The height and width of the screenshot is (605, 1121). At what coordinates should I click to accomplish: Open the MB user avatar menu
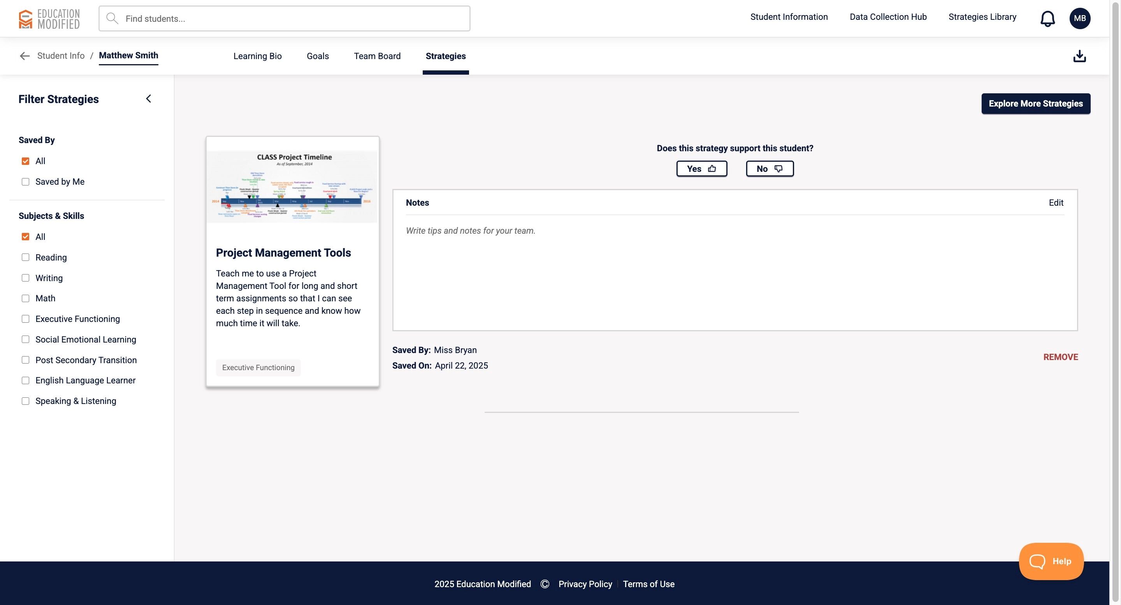tap(1079, 18)
